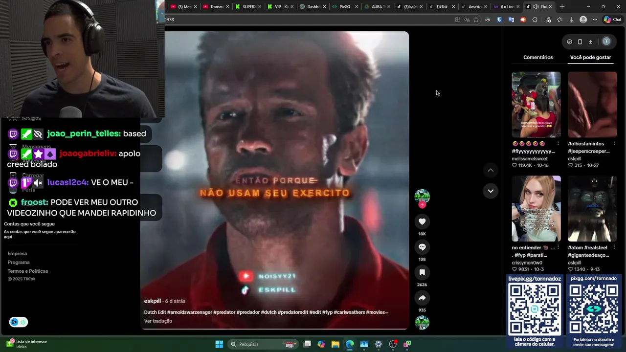
Task: Open the Termos e Políticas footer link
Action: 28,271
